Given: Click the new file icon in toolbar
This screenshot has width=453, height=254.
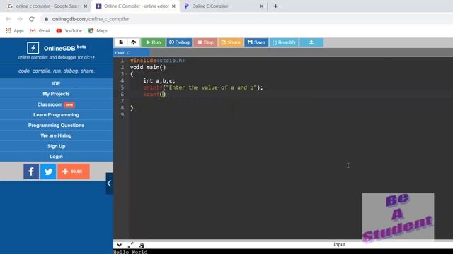Looking at the screenshot, I should 121,42.
